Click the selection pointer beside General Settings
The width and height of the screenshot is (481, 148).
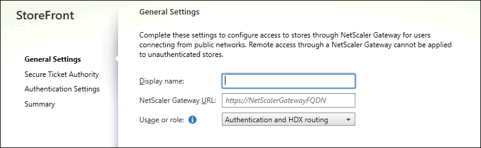(116, 59)
